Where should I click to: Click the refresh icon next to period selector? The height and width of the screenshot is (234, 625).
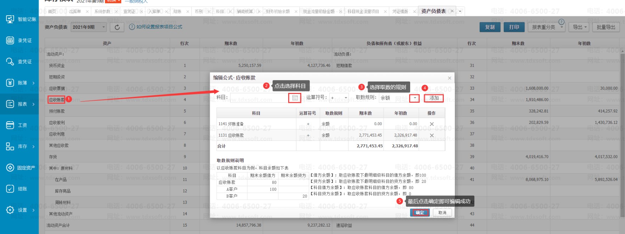[x=117, y=27]
